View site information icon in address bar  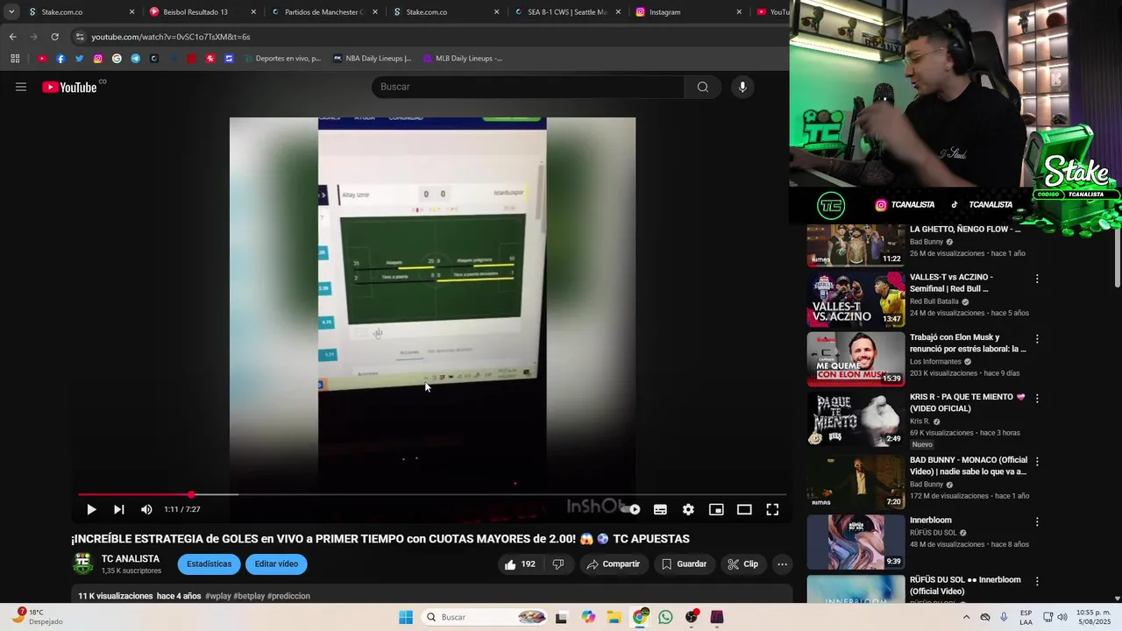click(x=80, y=37)
